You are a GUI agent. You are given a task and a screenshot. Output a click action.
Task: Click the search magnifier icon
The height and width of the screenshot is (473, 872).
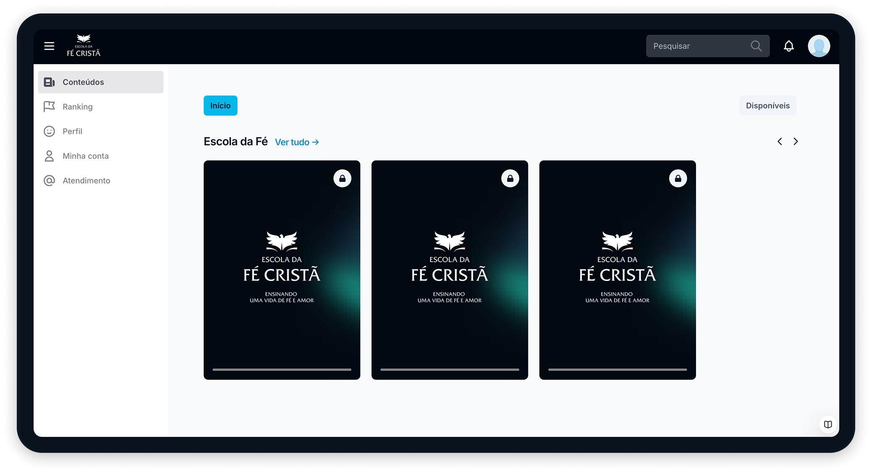point(756,46)
